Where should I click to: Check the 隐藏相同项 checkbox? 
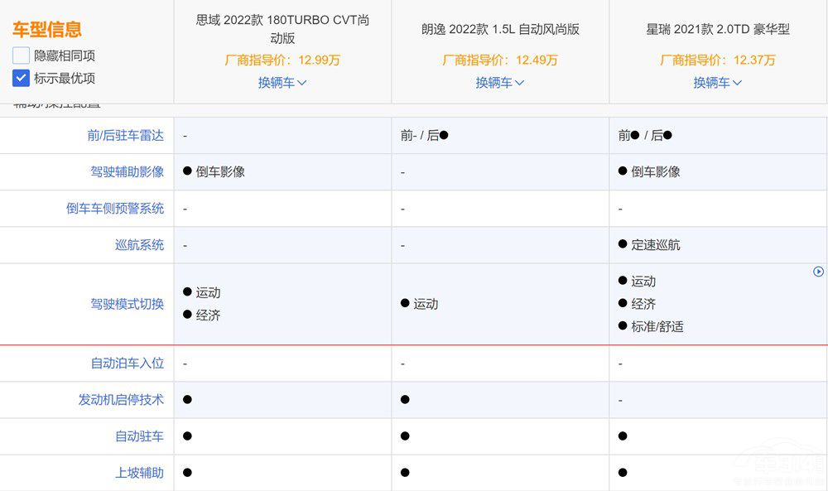22,55
